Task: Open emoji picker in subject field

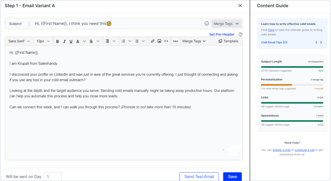Action: coord(207,24)
